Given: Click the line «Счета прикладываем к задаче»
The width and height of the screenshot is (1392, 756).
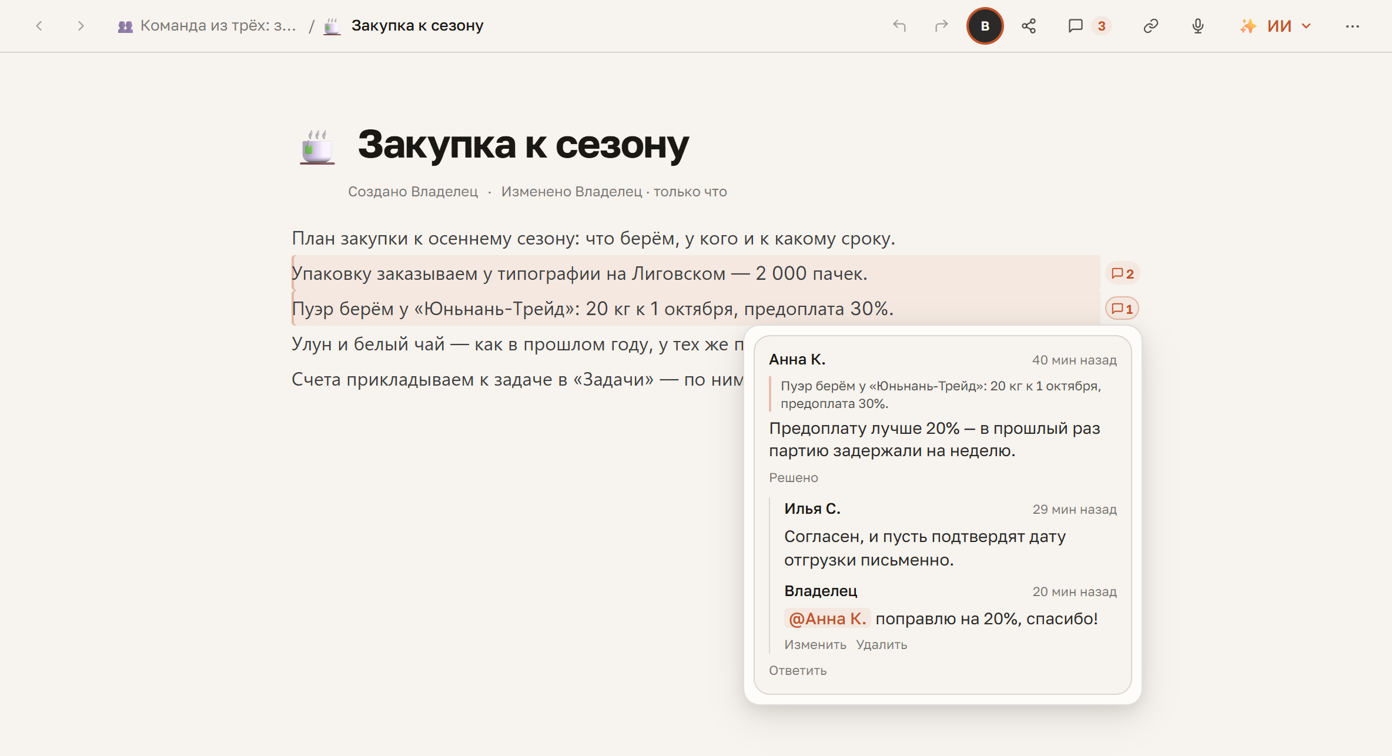Looking at the screenshot, I should [x=517, y=379].
